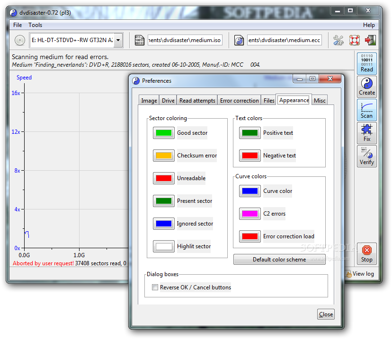Click the disc drive icon
The image size is (392, 339).
click(x=20, y=40)
